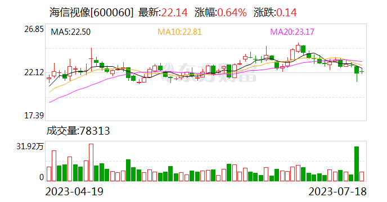Click the 涨跌:0.14 price change value

(x=275, y=12)
